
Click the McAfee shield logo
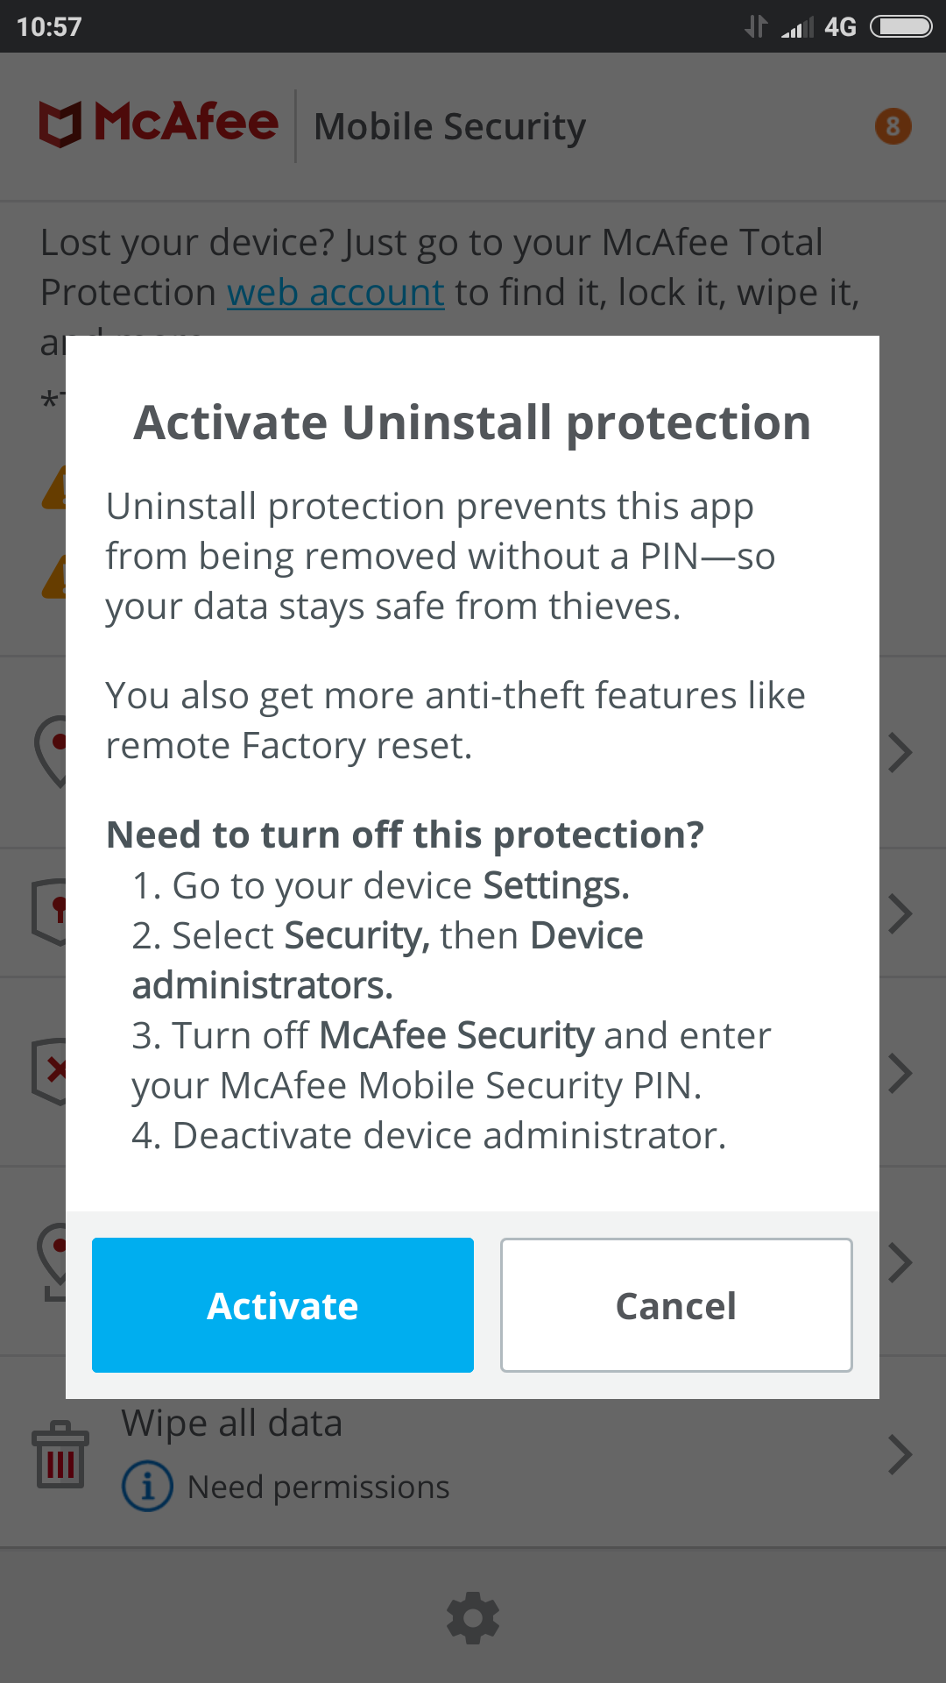(60, 124)
